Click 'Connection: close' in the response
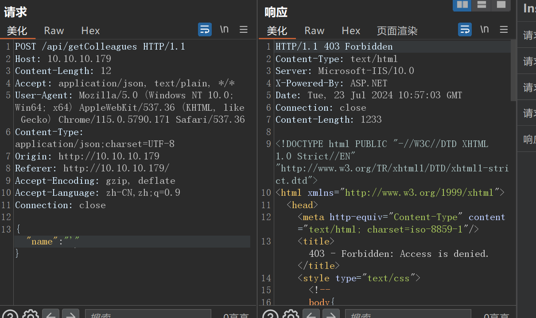Viewport: 536px width, 318px height. point(321,108)
